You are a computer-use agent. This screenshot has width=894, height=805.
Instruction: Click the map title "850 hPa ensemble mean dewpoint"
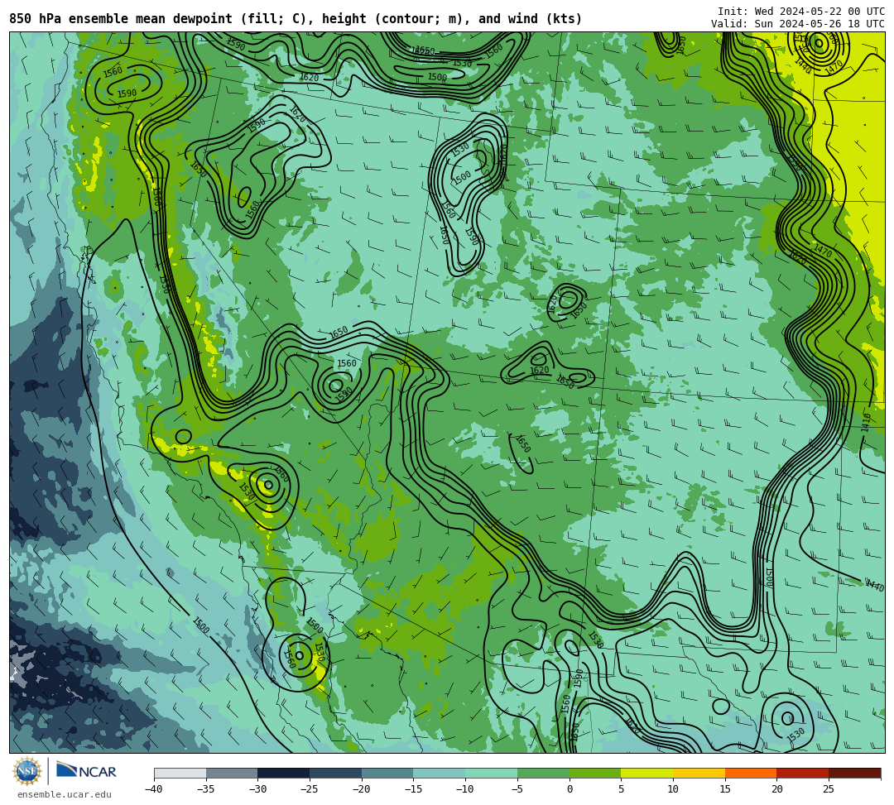point(121,19)
